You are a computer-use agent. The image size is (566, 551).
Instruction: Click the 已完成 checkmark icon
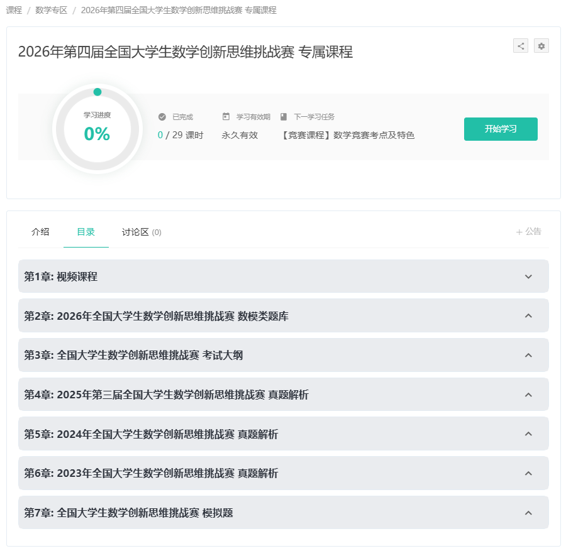[162, 117]
